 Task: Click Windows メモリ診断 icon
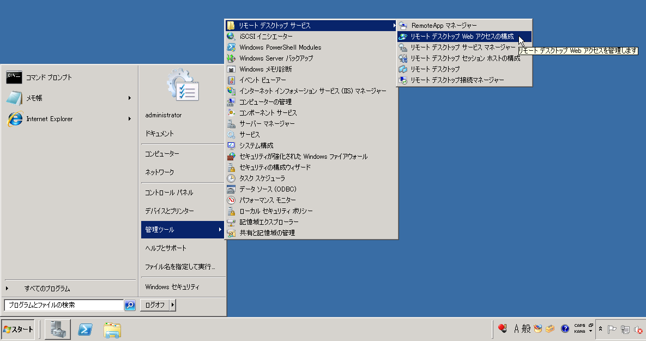231,69
